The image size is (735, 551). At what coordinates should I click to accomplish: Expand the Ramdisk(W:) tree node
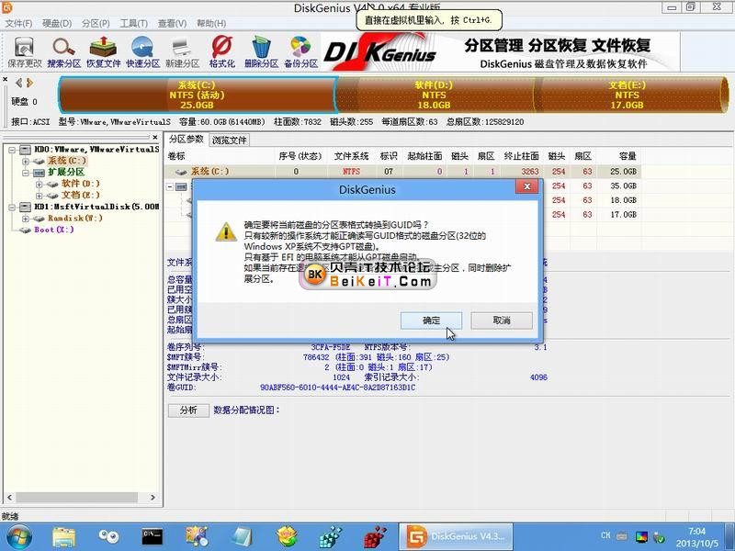coord(26,219)
